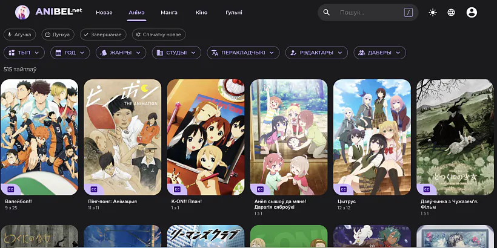Click the ANIBEL logo avatar
Screen dimensions: 497x248
tap(22, 12)
